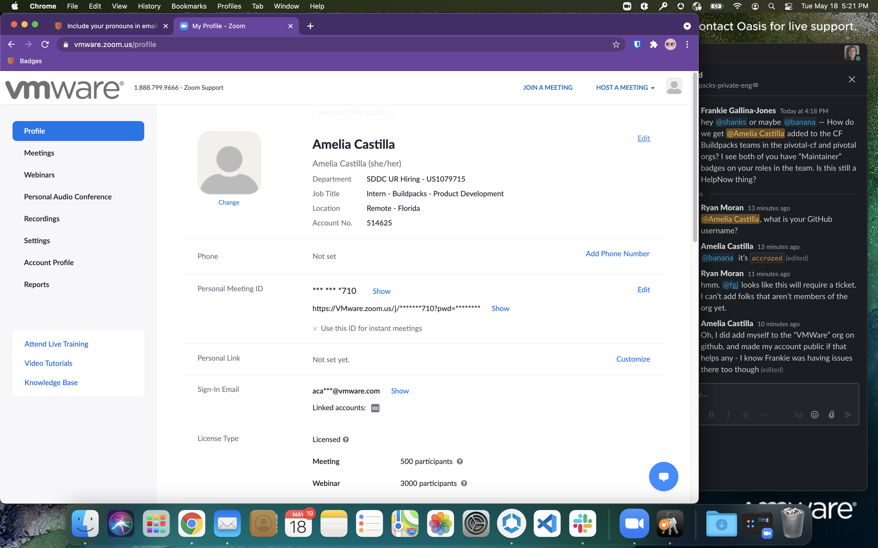Click the profile picture placeholder thumbnail

pos(229,163)
